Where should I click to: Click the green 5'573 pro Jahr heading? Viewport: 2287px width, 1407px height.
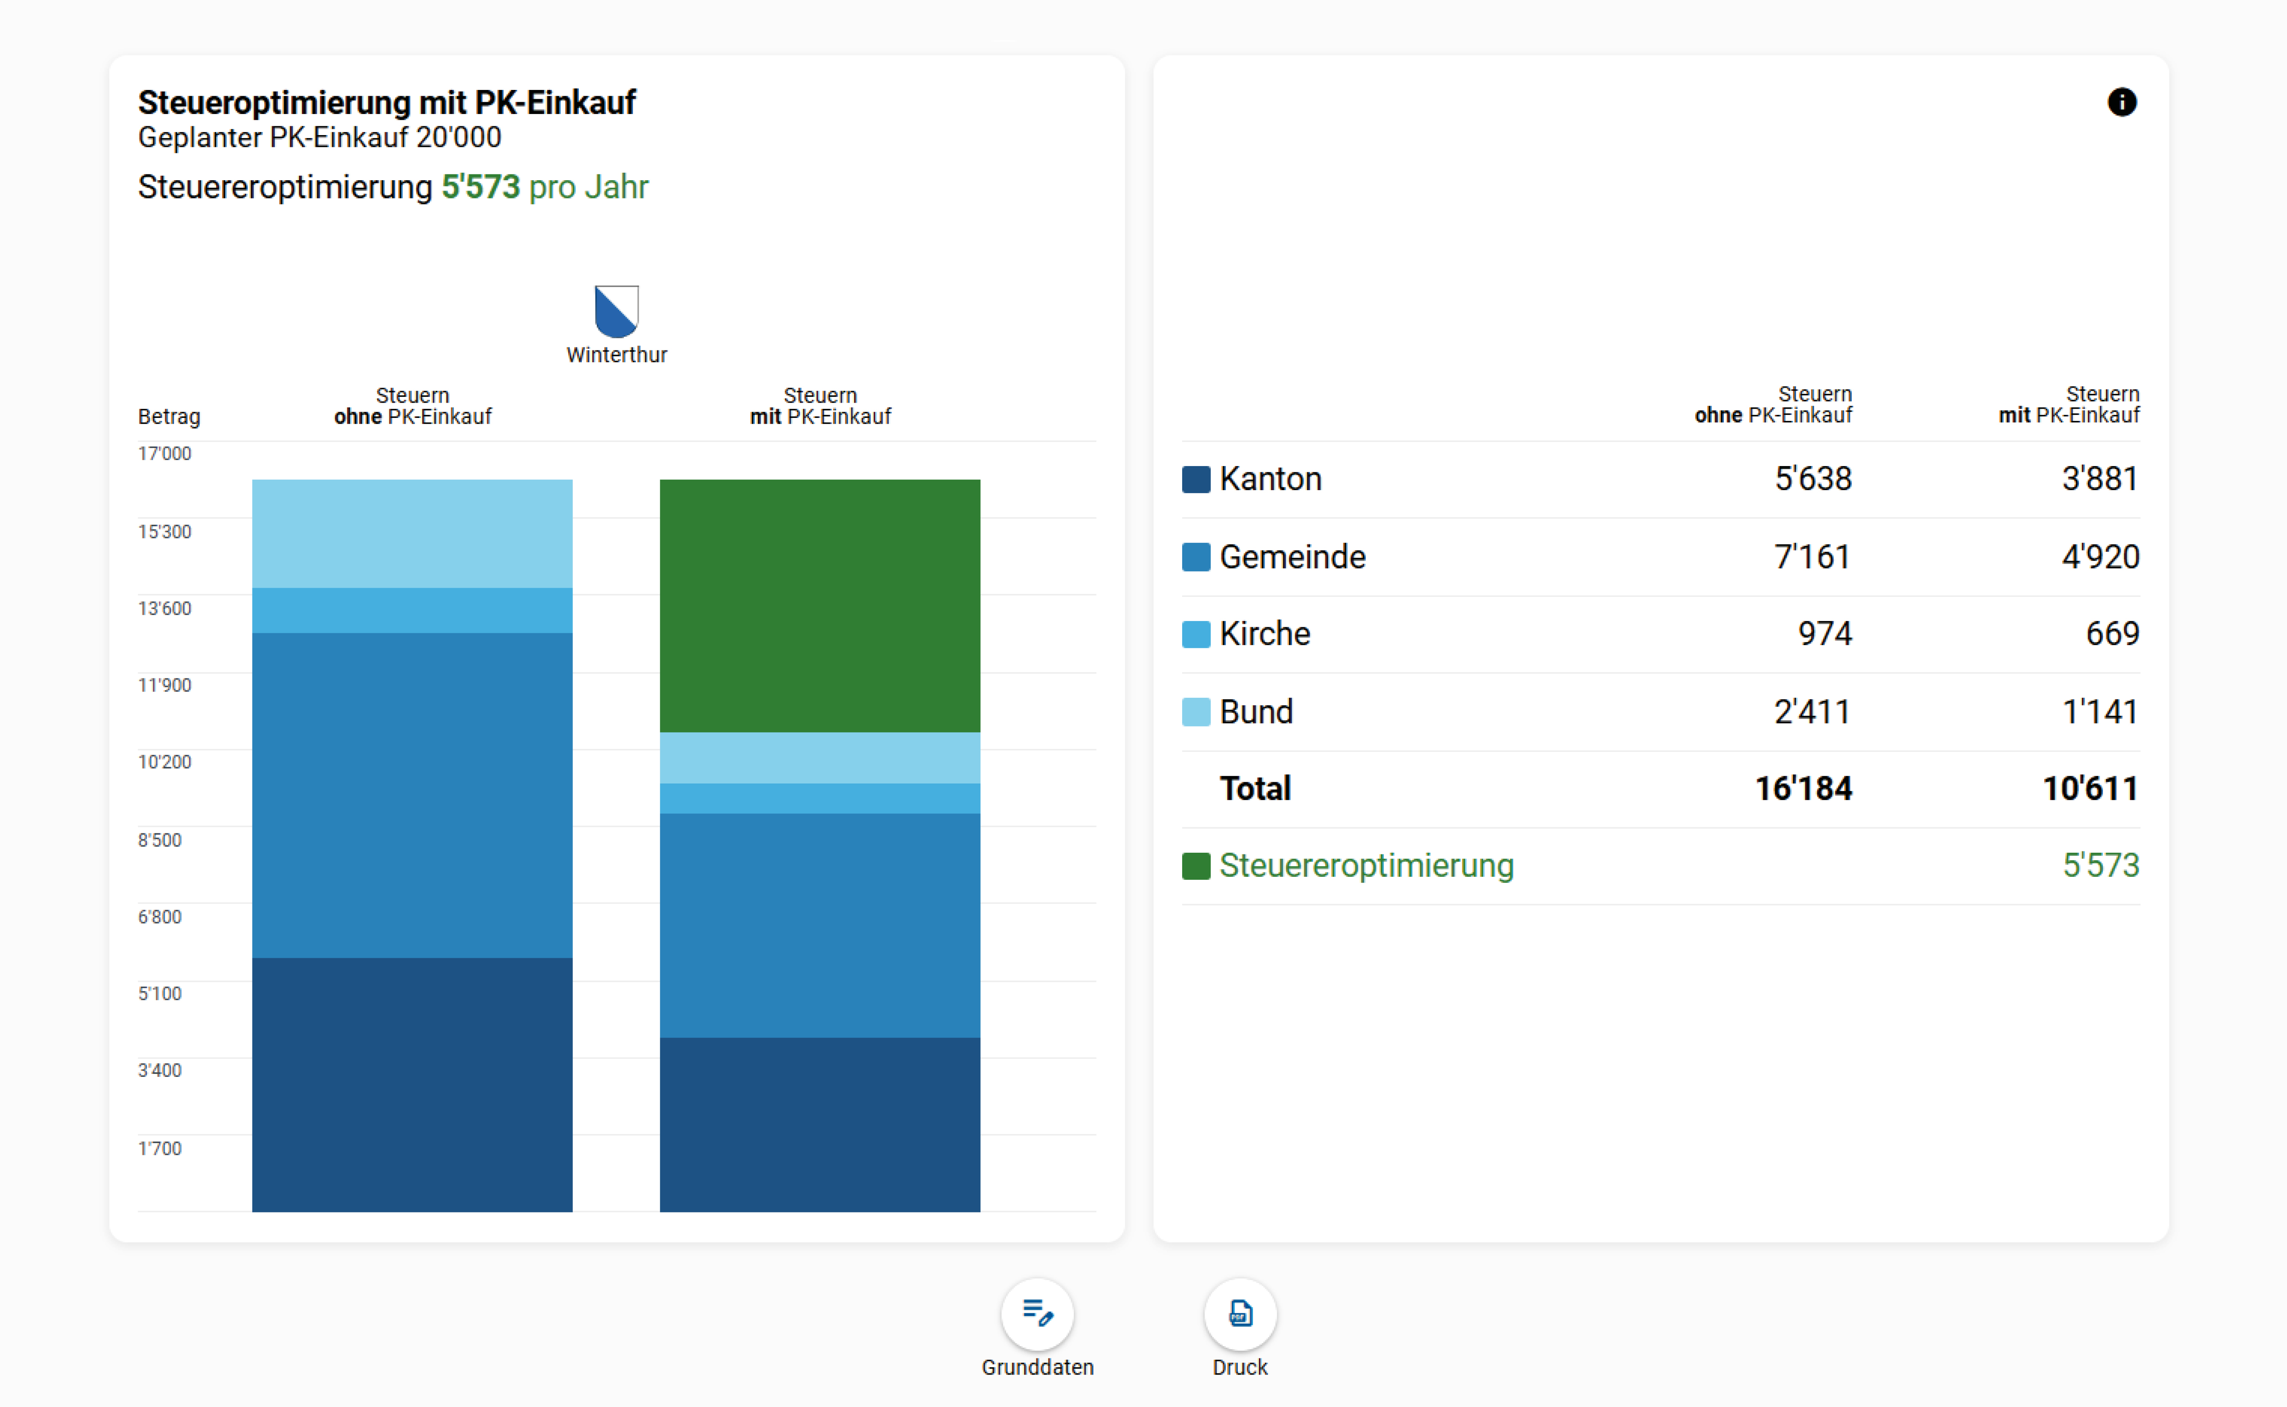click(x=544, y=187)
